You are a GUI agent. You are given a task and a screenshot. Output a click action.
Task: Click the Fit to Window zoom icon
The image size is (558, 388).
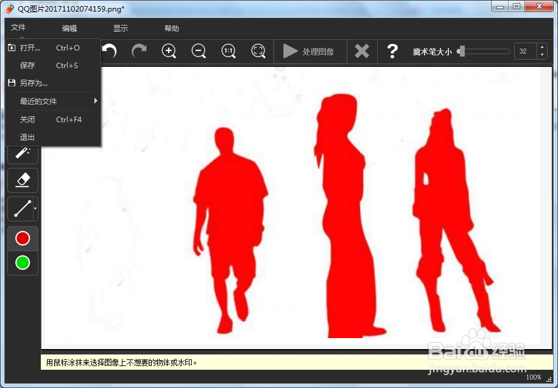coord(258,52)
